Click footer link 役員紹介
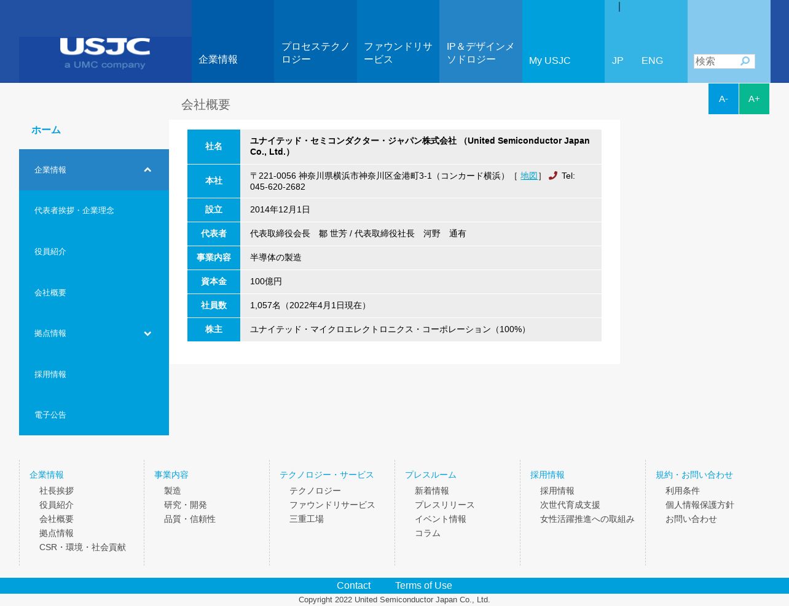Image resolution: width=789 pixels, height=606 pixels. click(x=57, y=505)
